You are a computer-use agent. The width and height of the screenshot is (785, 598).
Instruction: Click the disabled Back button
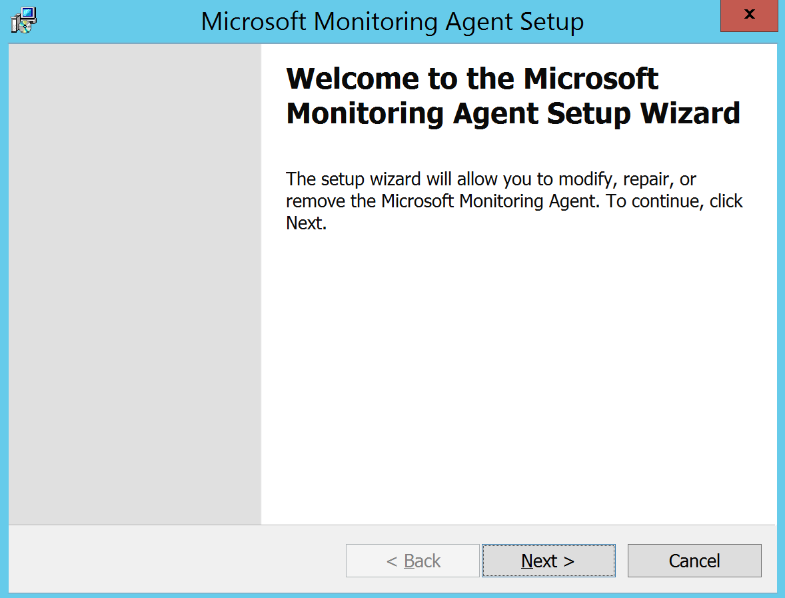pos(412,561)
